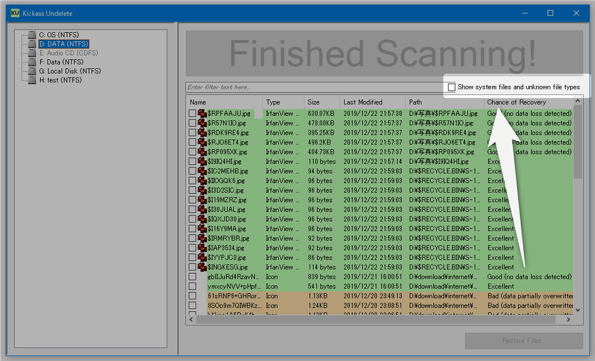Select E: Audio CD (CDFS) drive
This screenshot has width=595, height=361.
68,53
